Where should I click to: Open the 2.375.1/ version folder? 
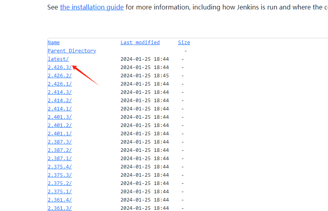(59, 192)
